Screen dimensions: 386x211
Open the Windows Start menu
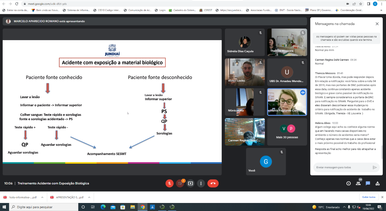[x=4, y=207]
